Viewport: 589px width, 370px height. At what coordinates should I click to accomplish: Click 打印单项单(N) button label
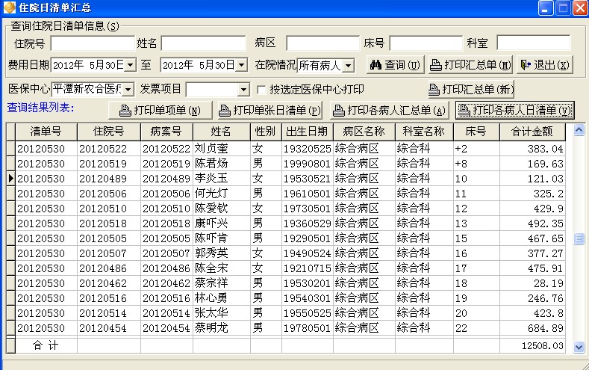point(167,111)
